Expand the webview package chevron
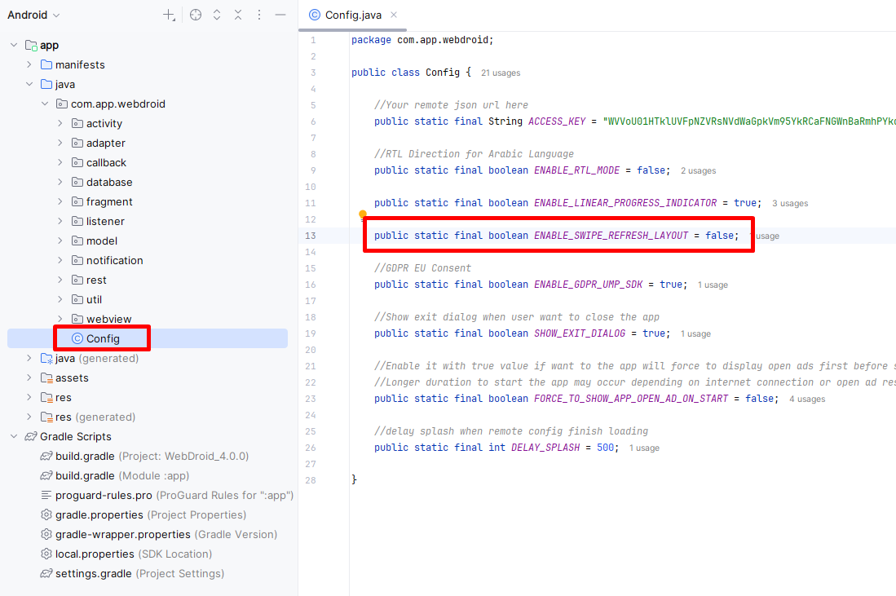 60,319
